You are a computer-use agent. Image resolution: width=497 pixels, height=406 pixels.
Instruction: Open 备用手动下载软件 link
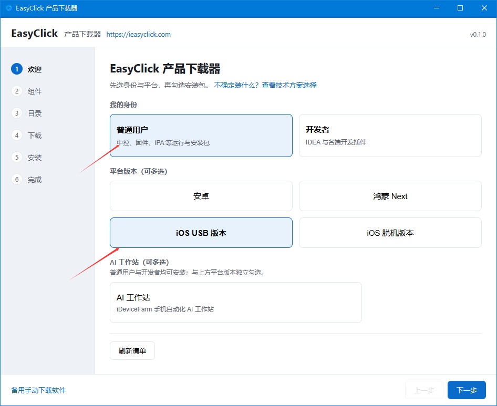pyautogui.click(x=38, y=390)
